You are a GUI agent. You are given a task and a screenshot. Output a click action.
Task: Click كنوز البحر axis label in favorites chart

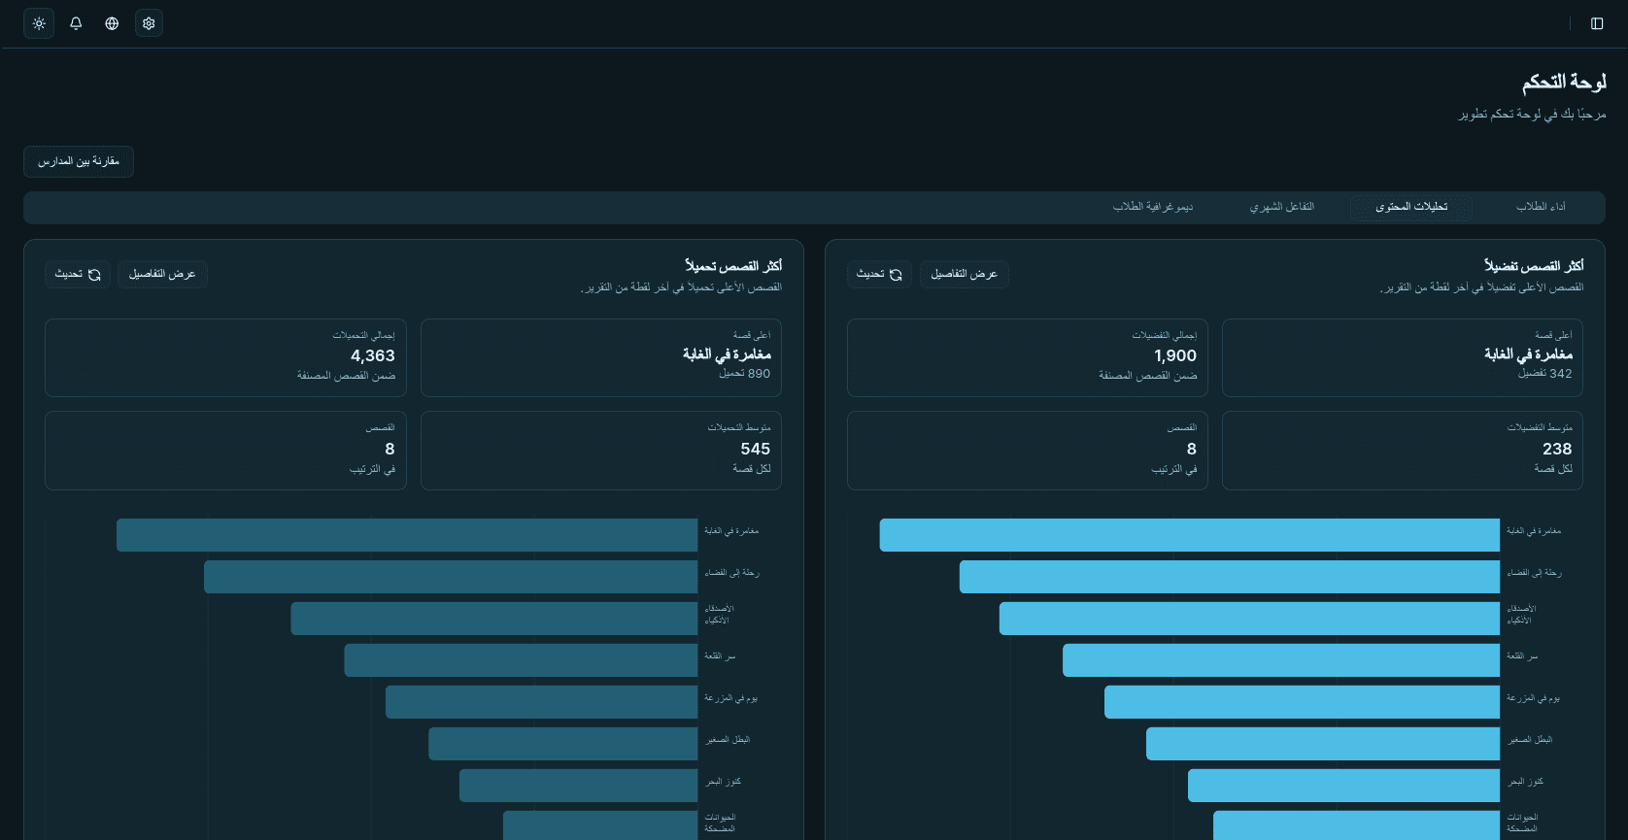[1525, 782]
